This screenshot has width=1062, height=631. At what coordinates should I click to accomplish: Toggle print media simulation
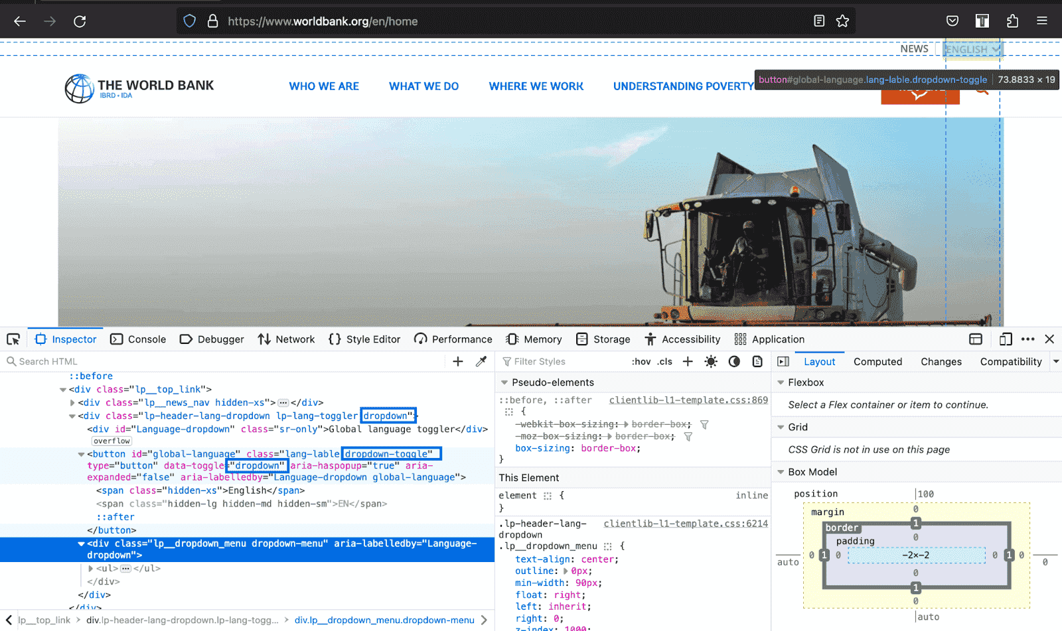point(757,361)
